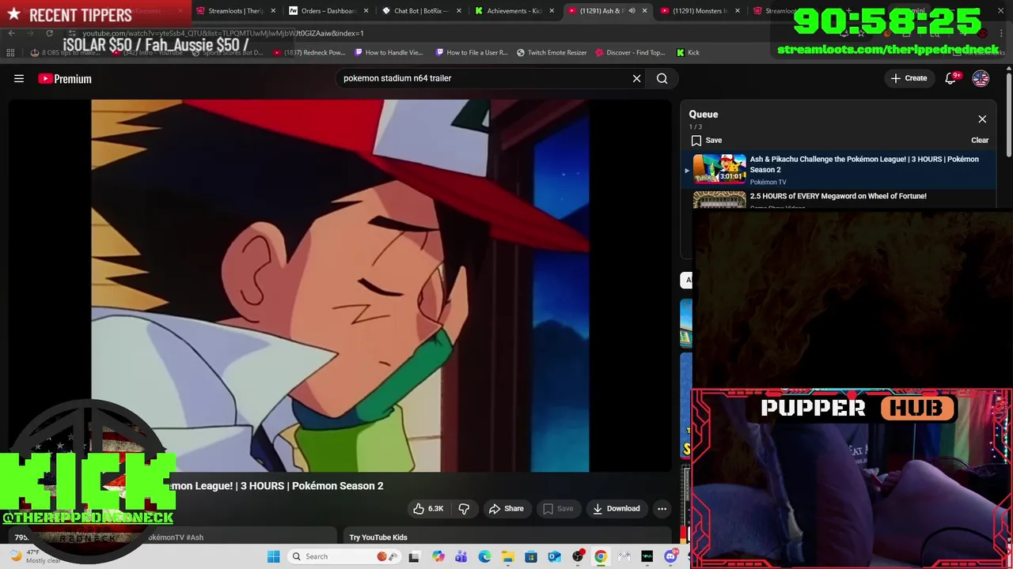
Task: Open Chrome apps grid in bookmarks bar
Action: [x=10, y=52]
